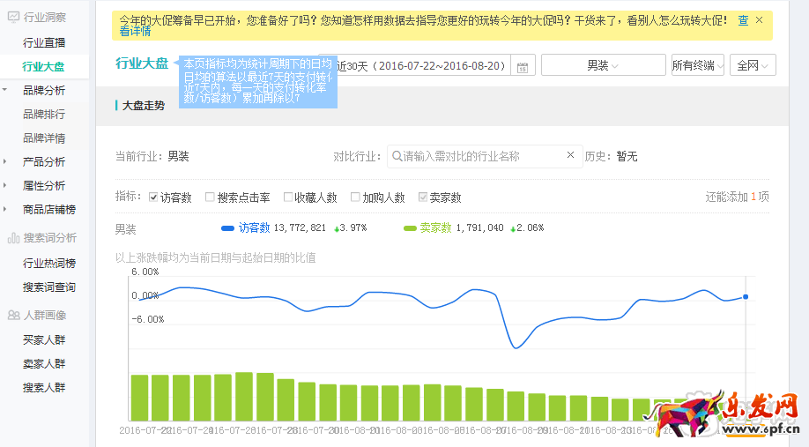The width and height of the screenshot is (809, 447).
Task: Open the 男装 category dropdown
Action: (603, 66)
